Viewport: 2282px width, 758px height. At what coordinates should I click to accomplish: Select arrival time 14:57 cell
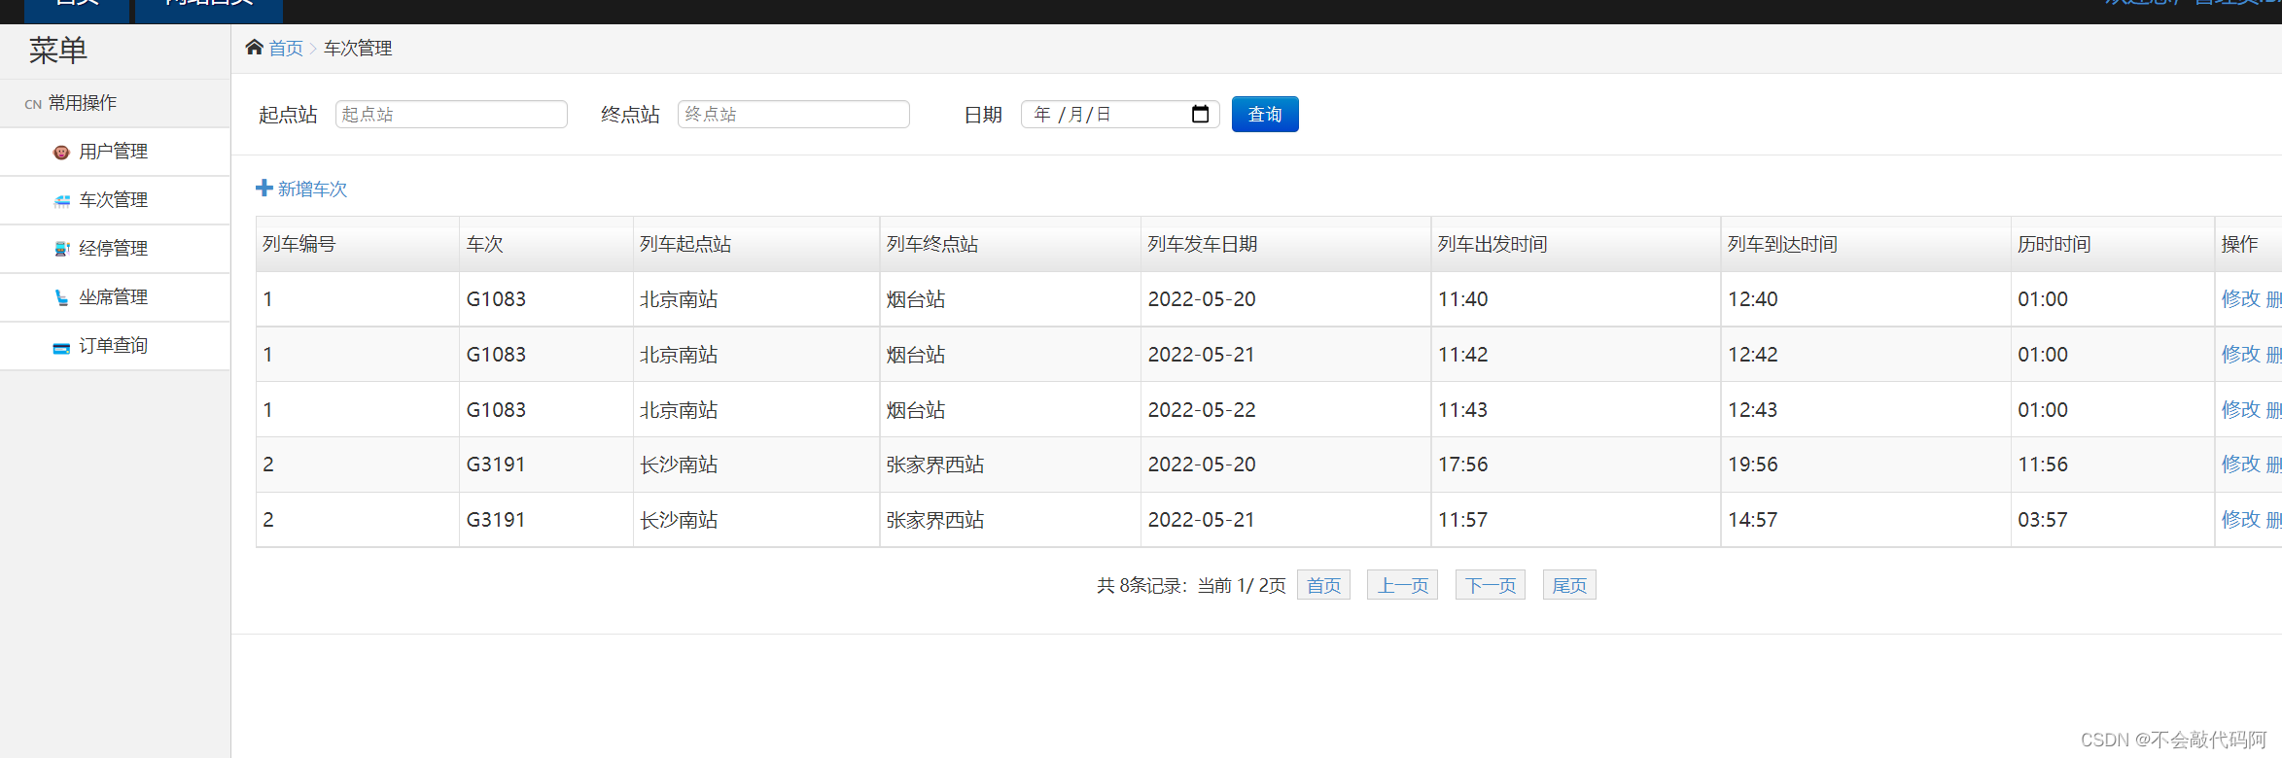(1865, 520)
